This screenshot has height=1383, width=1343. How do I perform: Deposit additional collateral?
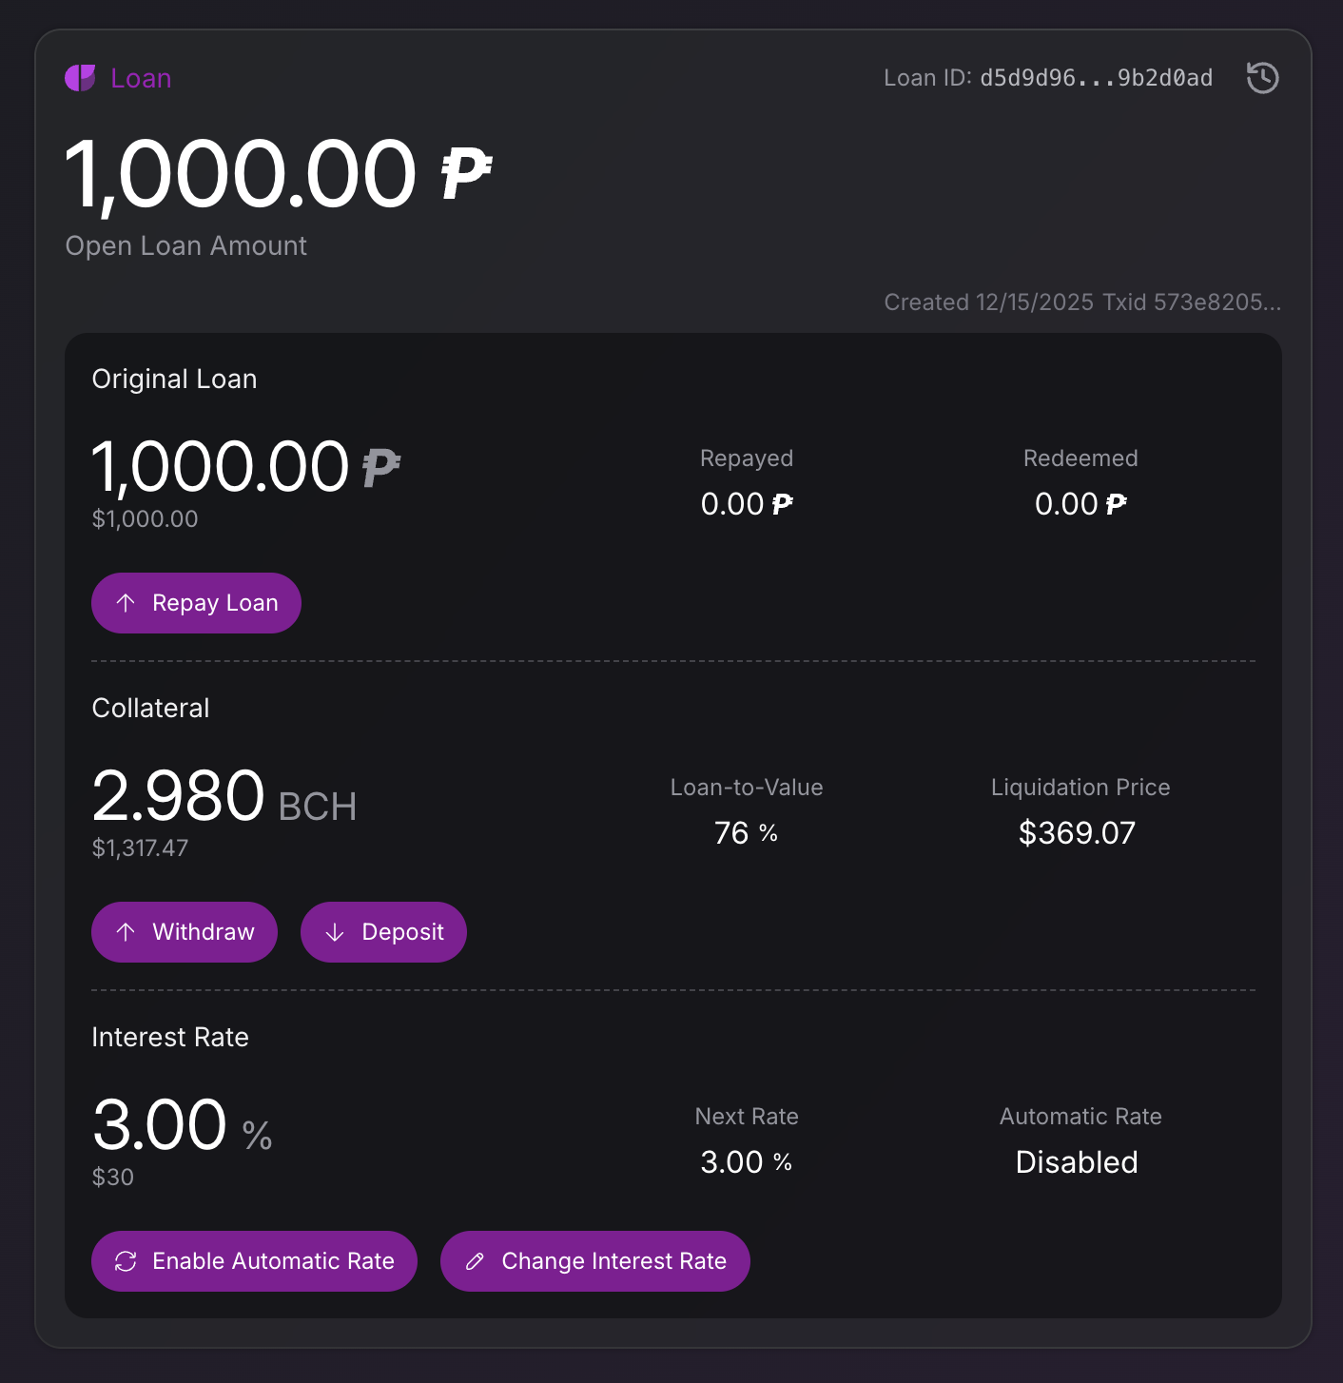[383, 932]
